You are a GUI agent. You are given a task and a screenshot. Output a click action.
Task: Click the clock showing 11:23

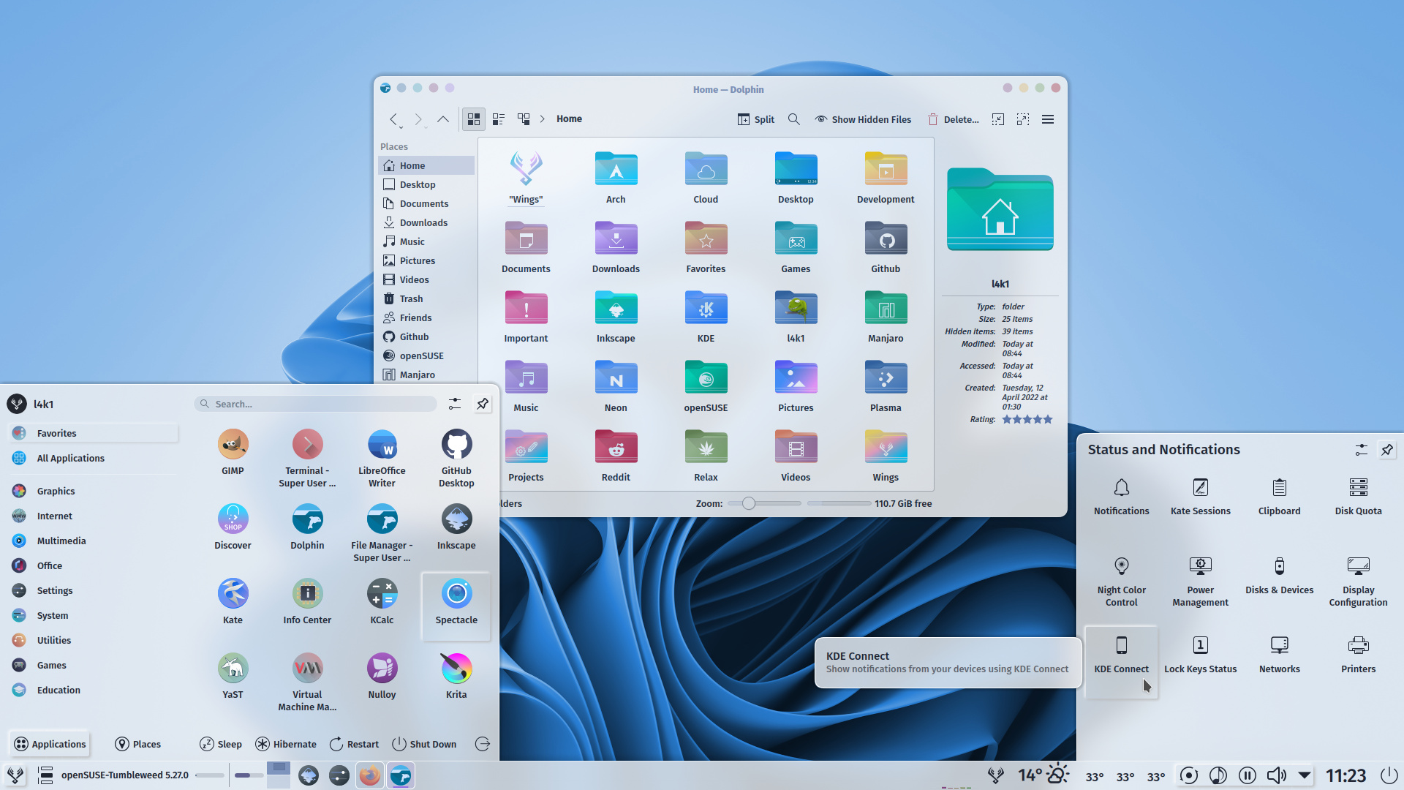click(1345, 775)
